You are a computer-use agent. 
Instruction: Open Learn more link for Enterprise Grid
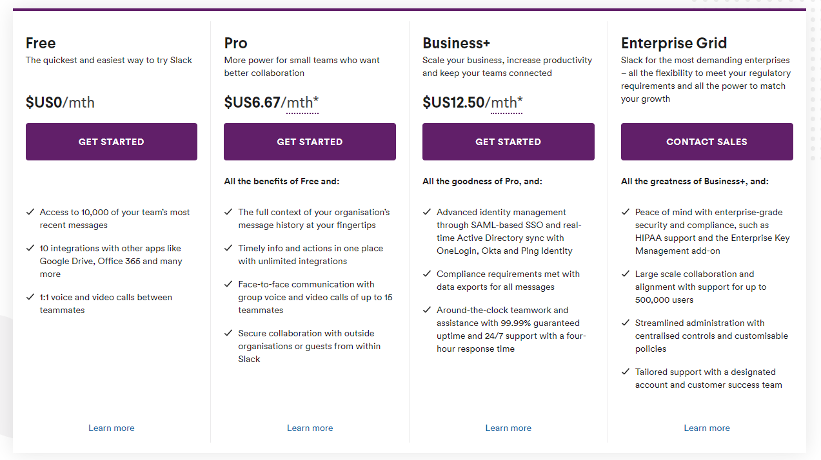[707, 428]
